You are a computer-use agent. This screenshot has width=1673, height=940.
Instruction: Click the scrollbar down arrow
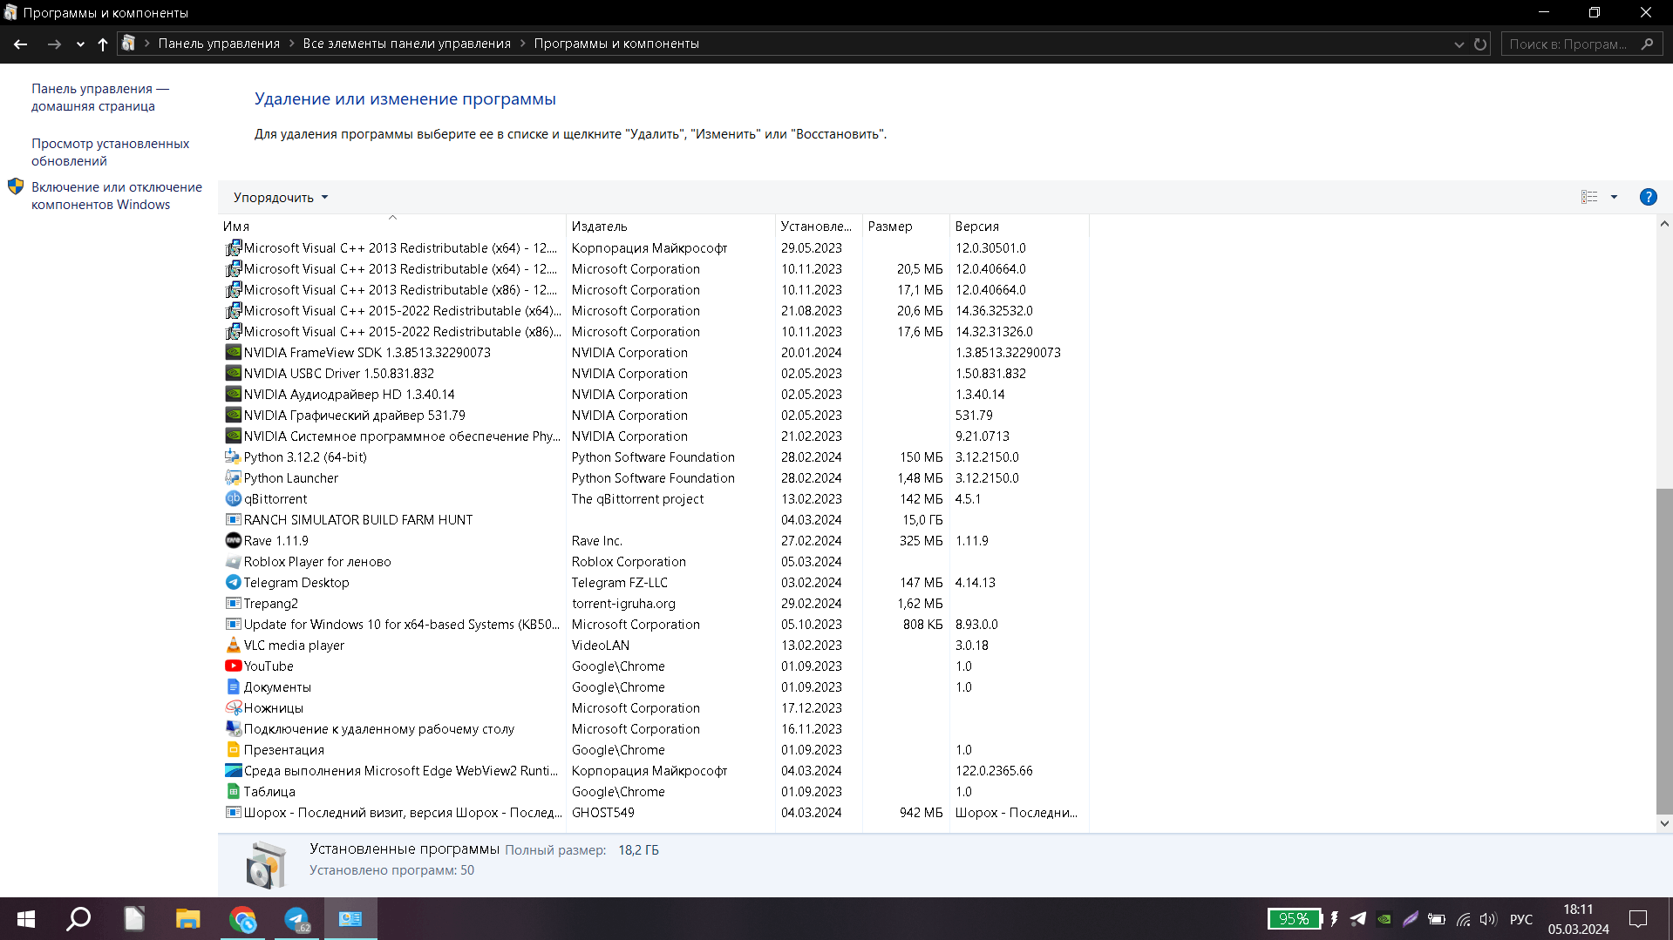(1664, 823)
